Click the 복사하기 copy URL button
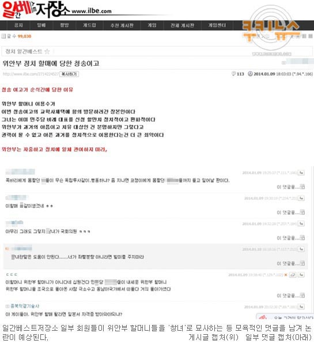 (69, 74)
